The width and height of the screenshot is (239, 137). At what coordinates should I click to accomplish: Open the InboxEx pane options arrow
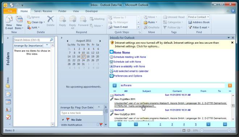click(x=228, y=38)
